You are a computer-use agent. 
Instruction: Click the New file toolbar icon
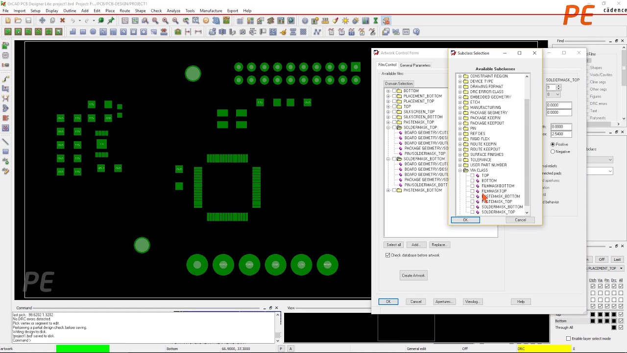[8, 21]
